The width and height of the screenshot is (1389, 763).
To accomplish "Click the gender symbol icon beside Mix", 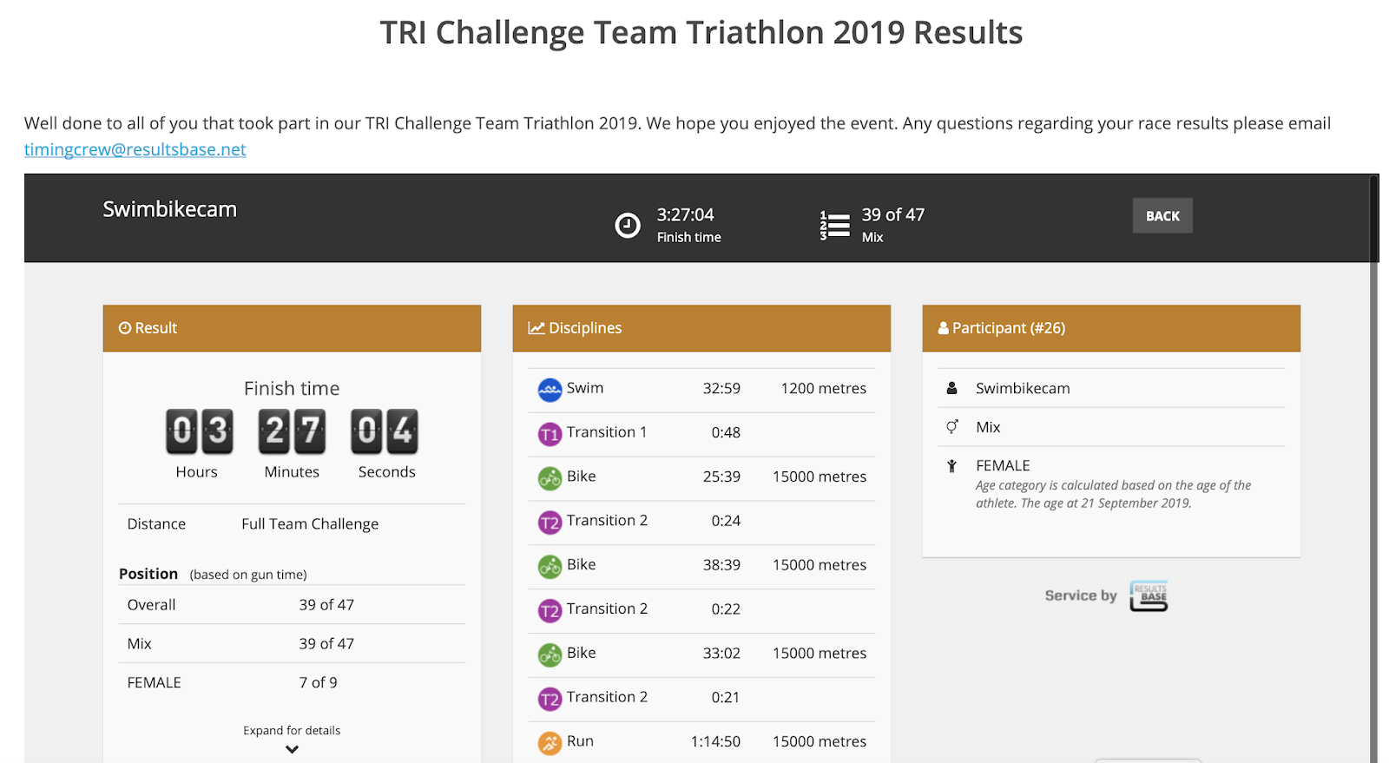I will [x=952, y=427].
